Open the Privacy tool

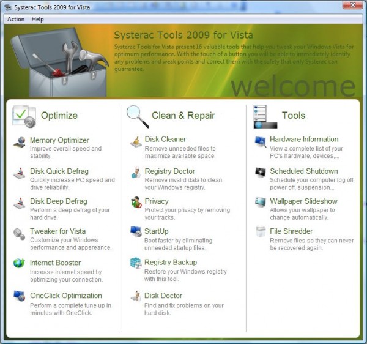coord(157,201)
